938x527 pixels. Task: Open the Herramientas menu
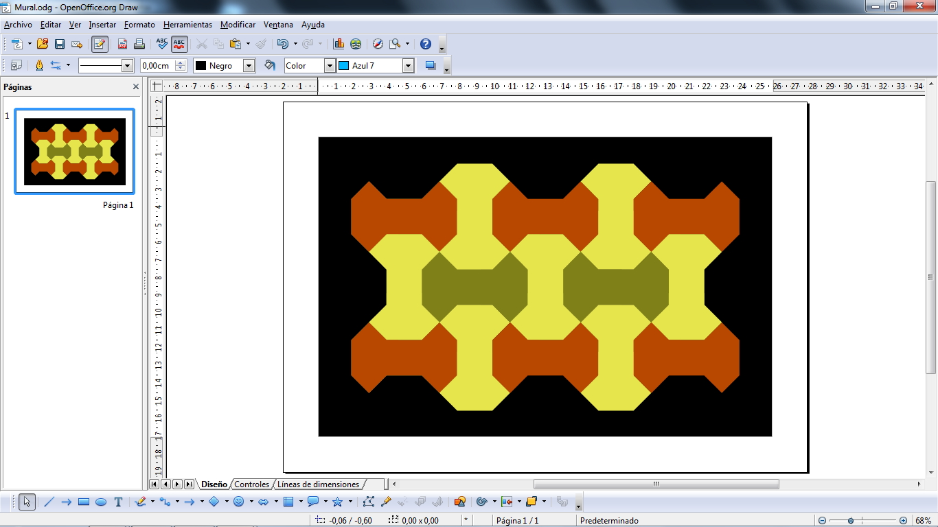coord(187,25)
